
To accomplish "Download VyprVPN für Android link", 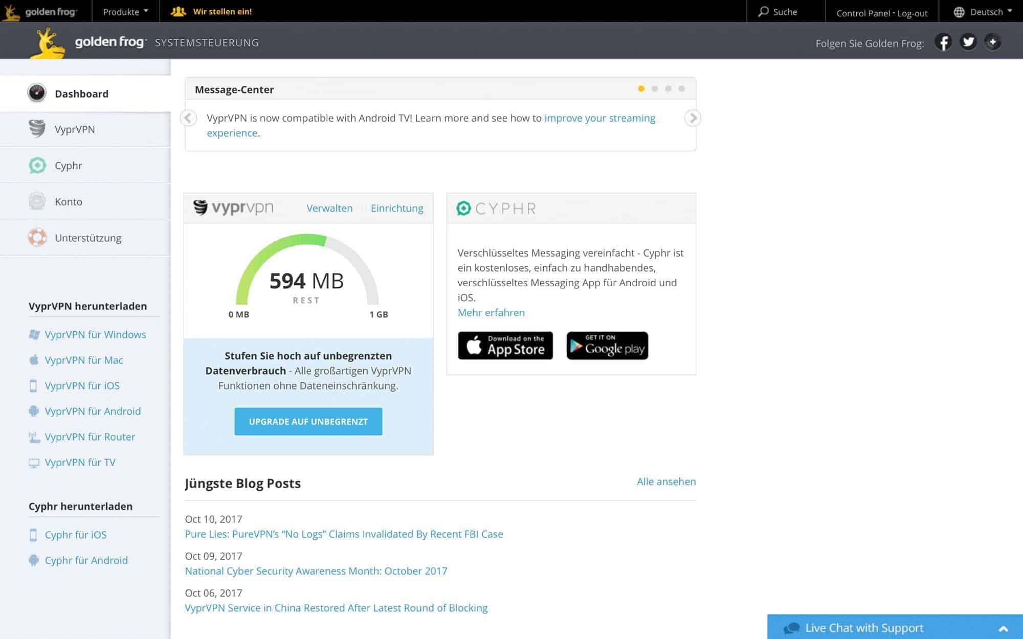I will click(x=93, y=411).
